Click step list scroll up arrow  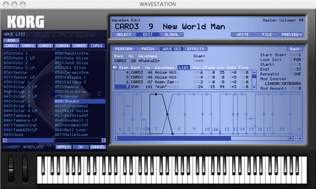click(254, 73)
